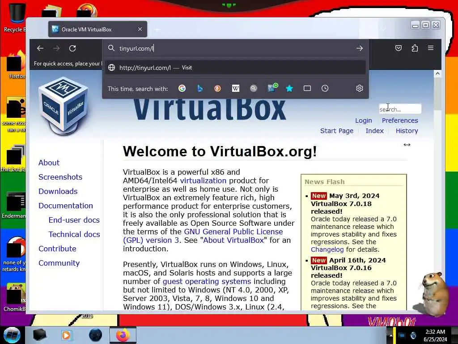
Task: Click "VirtualBox 7.0.16 released!" news text
Action: click(x=341, y=271)
